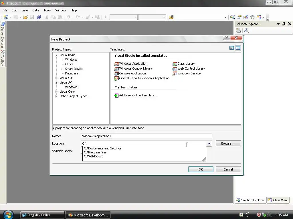The width and height of the screenshot is (293, 219).
Task: Switch templates to Large Icons view
Action: coord(231,48)
